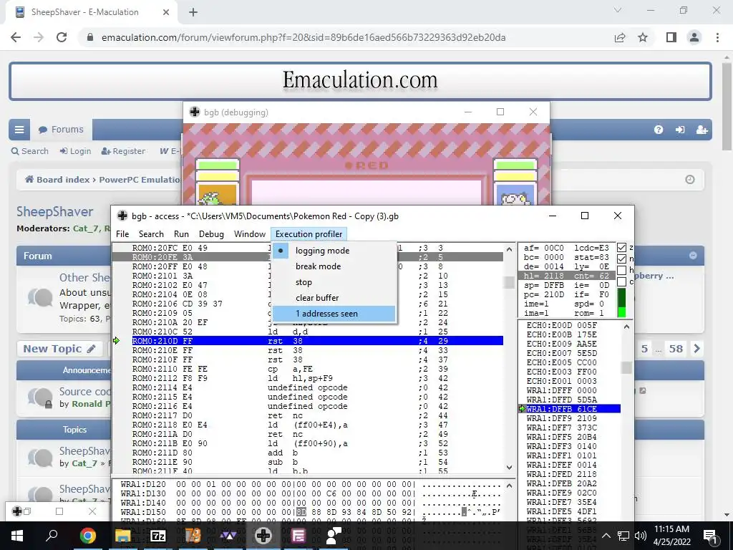Click the forum page next arrow
This screenshot has width=733, height=550.
tap(696, 349)
